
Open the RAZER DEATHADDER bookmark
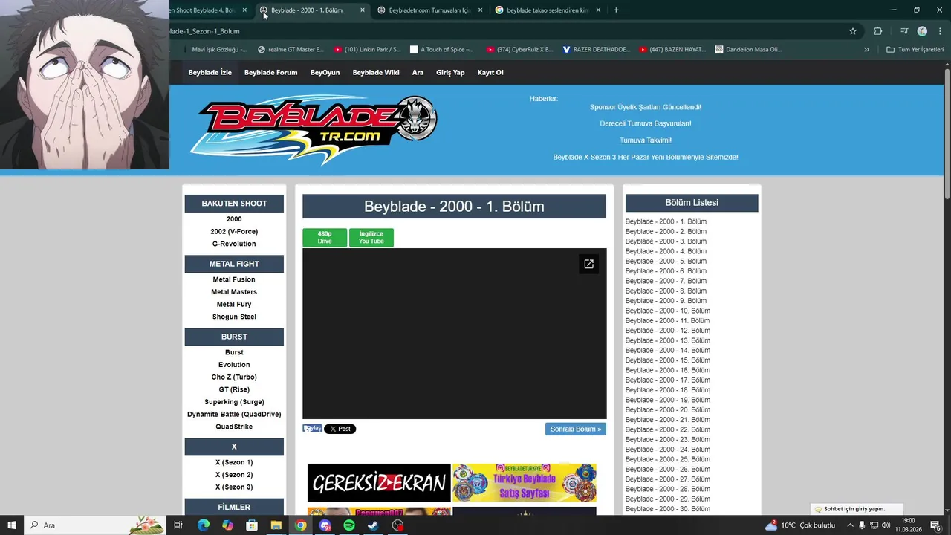coord(597,50)
